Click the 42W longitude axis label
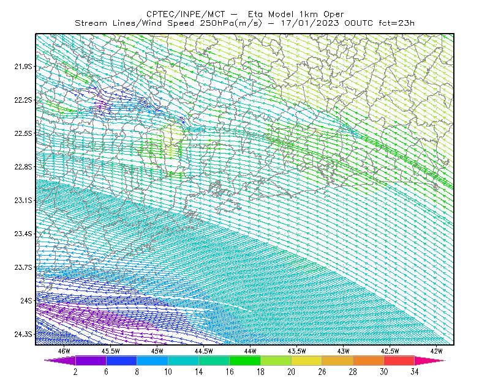 (436, 351)
